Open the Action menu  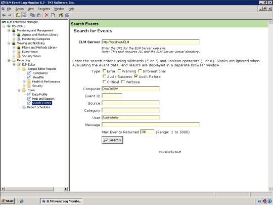pos(20,9)
